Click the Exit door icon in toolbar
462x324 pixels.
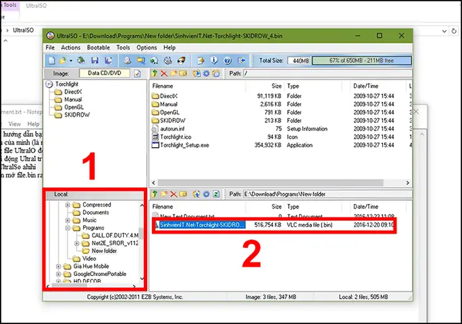point(241,61)
